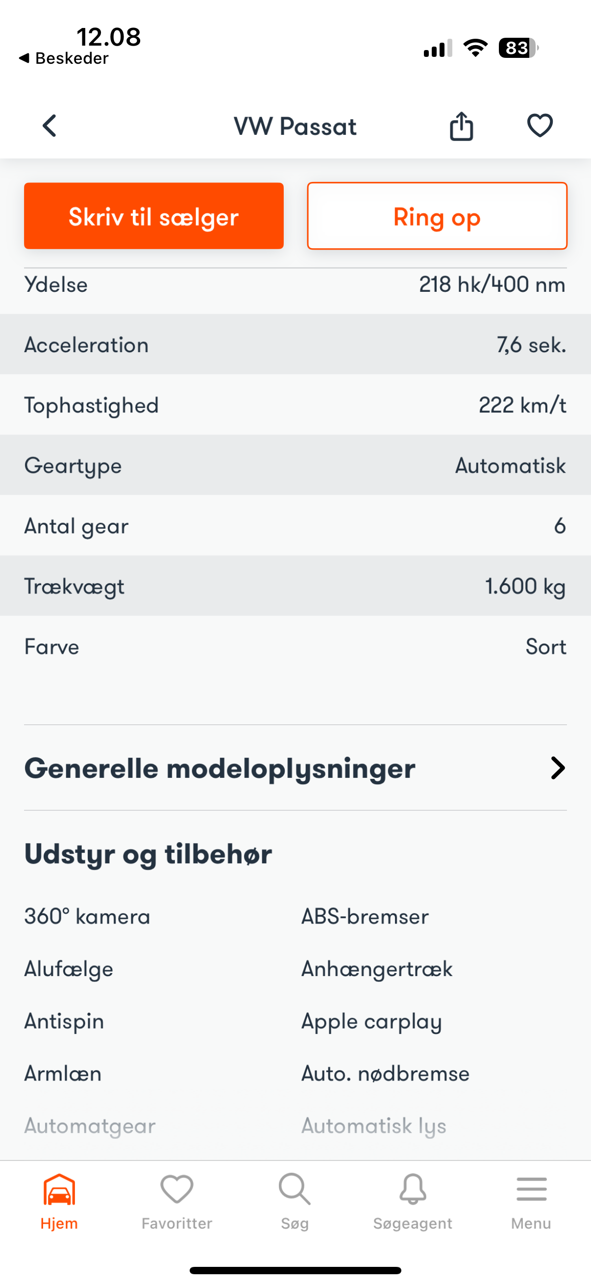Viewport: 591px width, 1286px height.
Task: Tap the Acceleration row
Action: coord(295,344)
